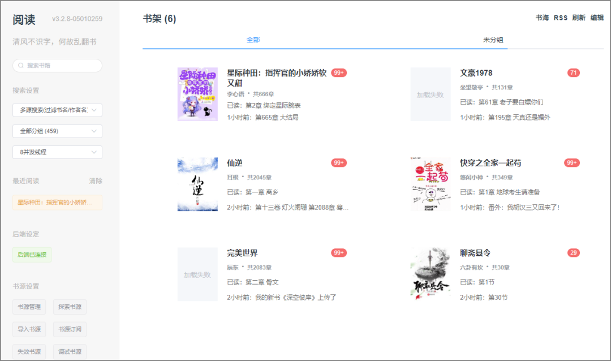Open 书源管理 to manage book sources
The image size is (611, 361).
tap(28, 307)
